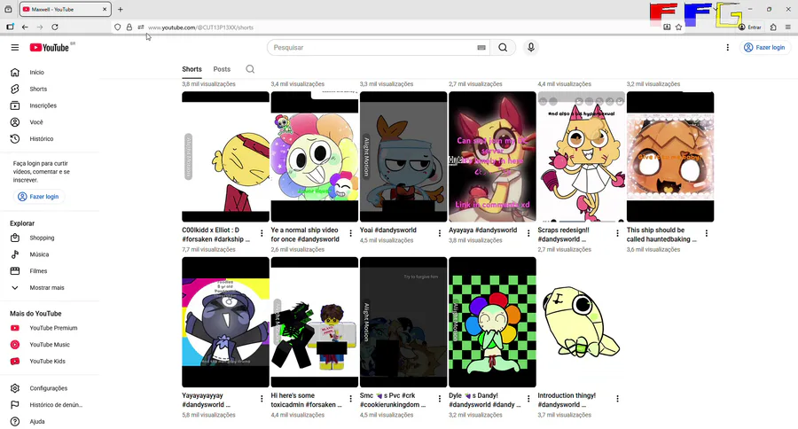Open the three-dot settings menu in header
The height and width of the screenshot is (429, 798).
[727, 47]
